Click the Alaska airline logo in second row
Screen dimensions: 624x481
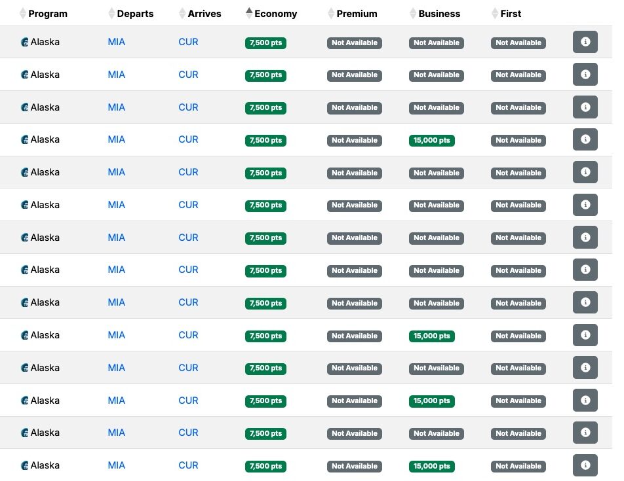tap(25, 75)
